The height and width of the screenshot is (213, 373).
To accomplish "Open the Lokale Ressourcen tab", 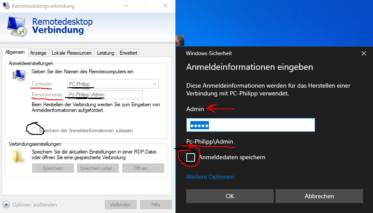I will 72,53.
